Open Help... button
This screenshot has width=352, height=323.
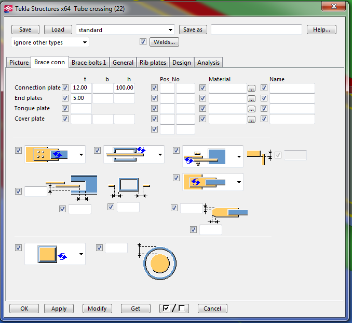(x=321, y=30)
